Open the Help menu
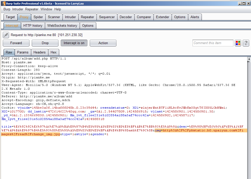 pos(58,9)
